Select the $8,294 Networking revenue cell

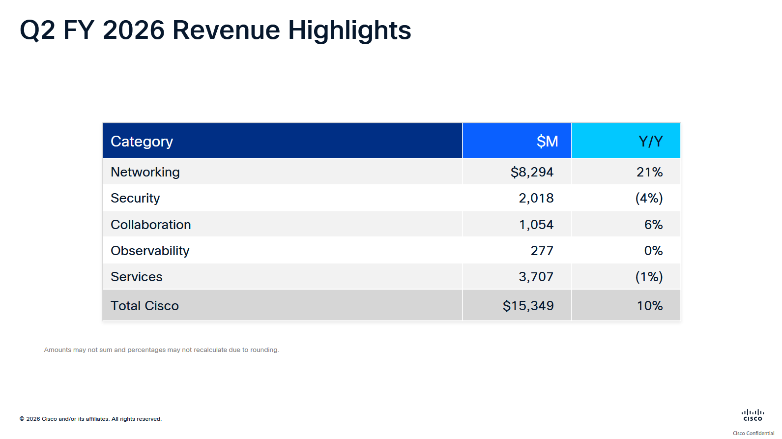coord(532,172)
